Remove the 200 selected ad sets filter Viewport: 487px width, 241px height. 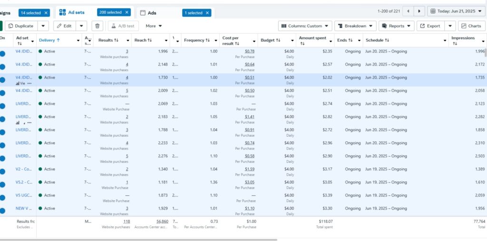click(127, 12)
